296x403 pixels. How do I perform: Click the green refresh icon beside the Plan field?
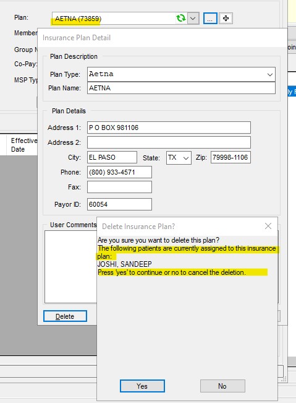point(181,18)
